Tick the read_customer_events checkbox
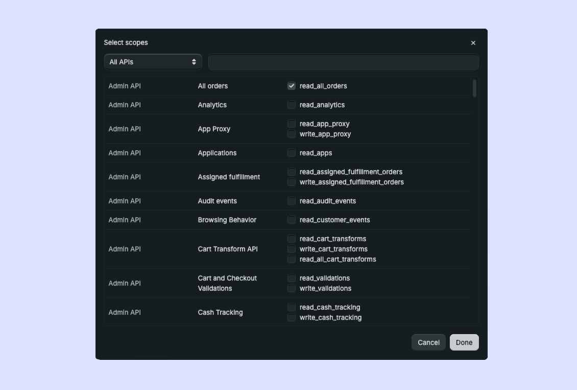Screen dimensions: 577x390 pos(292,220)
